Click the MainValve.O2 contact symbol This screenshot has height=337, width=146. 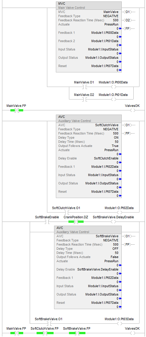click(x=84, y=99)
